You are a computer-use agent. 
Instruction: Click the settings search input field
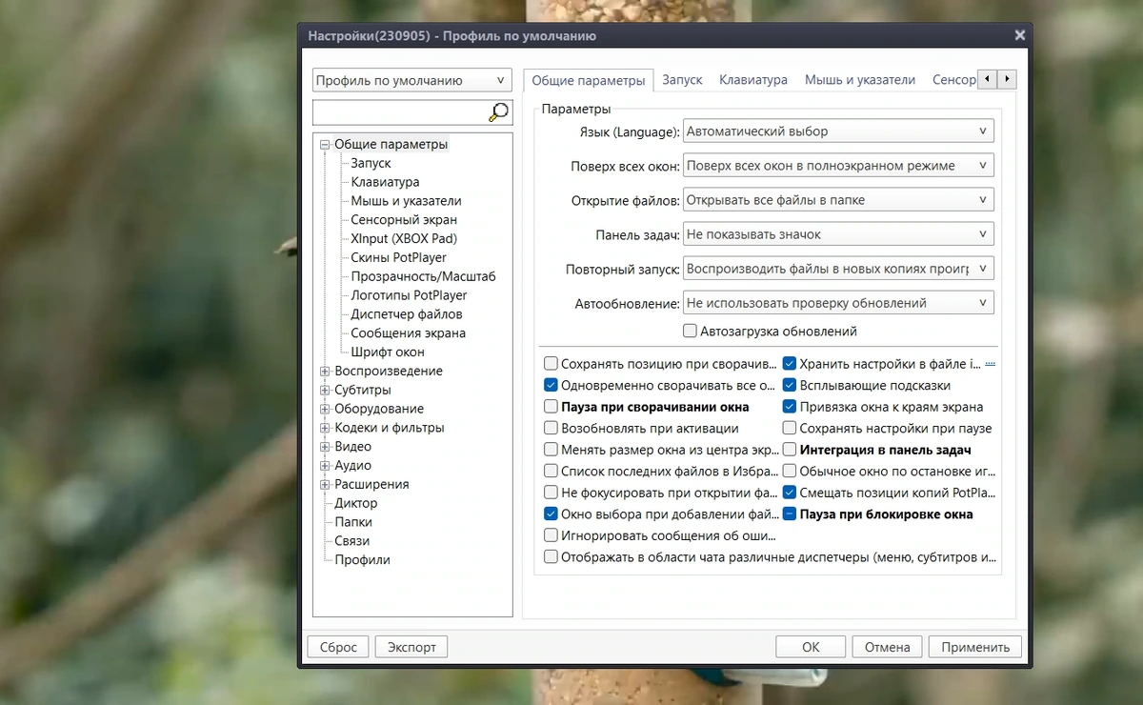pyautogui.click(x=401, y=112)
